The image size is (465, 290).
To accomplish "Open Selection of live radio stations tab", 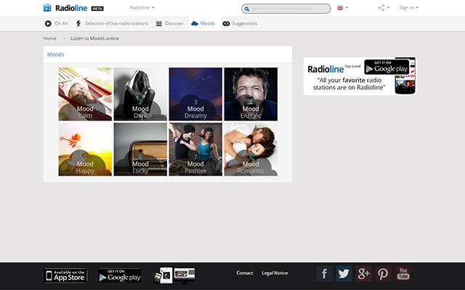I will [112, 23].
